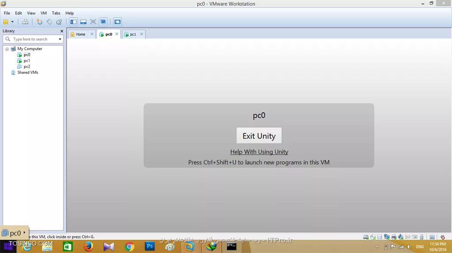Viewport: 452px width, 253px height.
Task: Open the VM menu
Action: (44, 13)
